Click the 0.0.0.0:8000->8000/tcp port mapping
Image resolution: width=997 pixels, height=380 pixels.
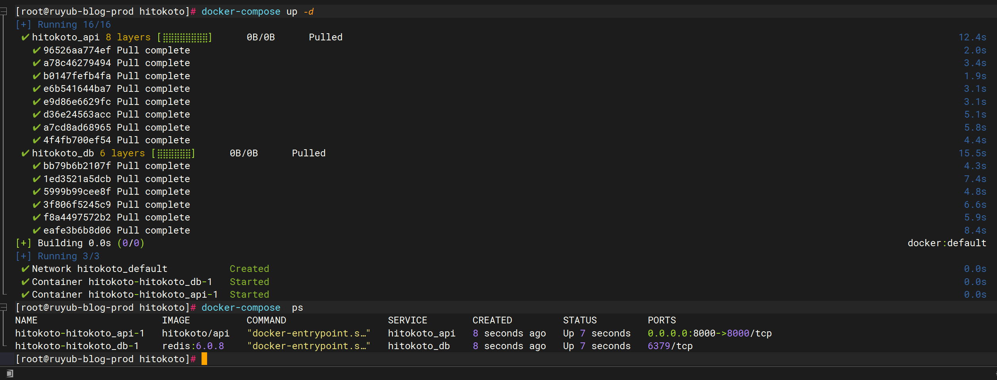click(709, 333)
